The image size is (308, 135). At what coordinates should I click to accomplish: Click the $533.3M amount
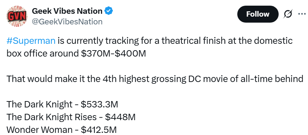[x=99, y=104]
